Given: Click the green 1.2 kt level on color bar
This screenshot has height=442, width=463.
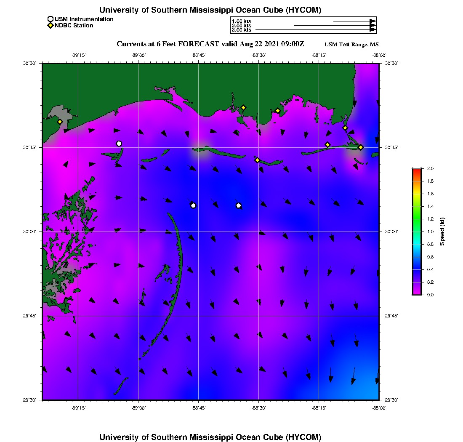Looking at the screenshot, I should (417, 219).
